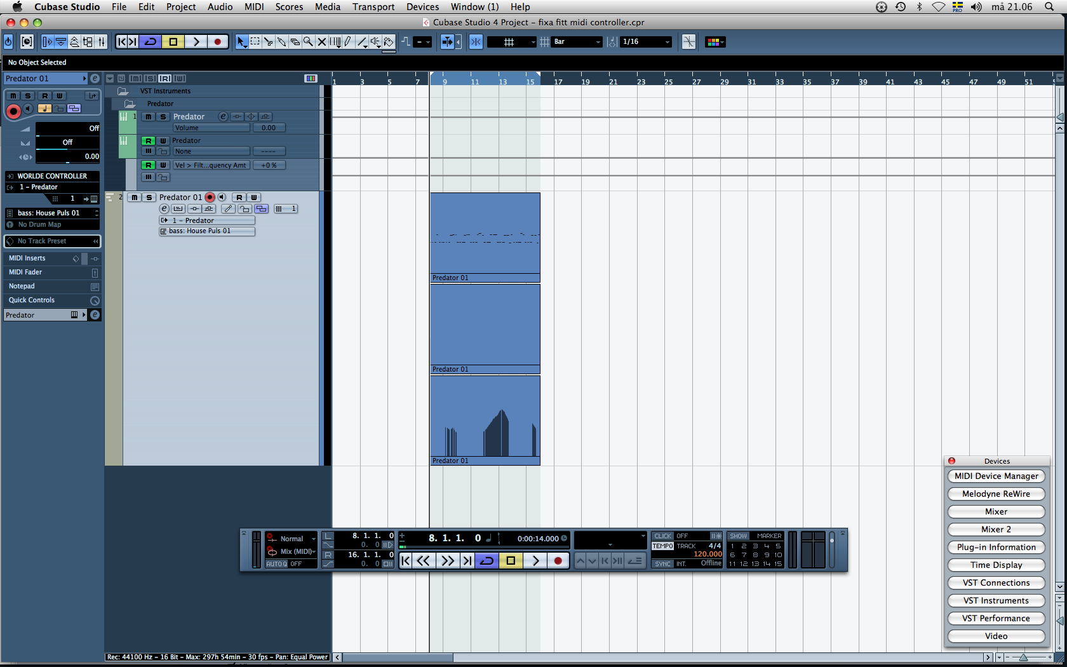
Task: Open the Scores menu
Action: 289,7
